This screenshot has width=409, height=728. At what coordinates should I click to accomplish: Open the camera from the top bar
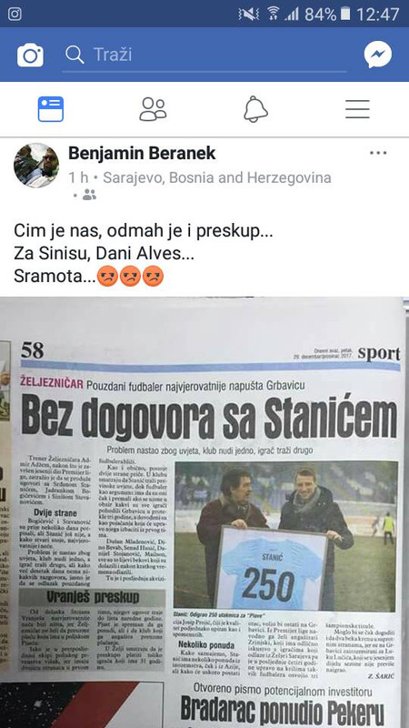(30, 55)
